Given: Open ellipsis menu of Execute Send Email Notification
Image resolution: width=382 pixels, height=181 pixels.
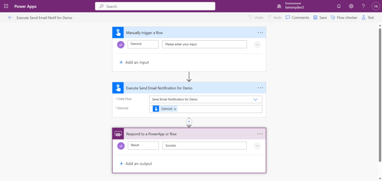Looking at the screenshot, I should tap(260, 88).
